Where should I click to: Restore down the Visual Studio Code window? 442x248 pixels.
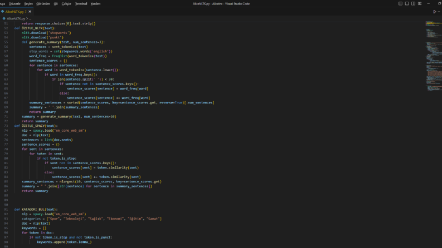click(439, 4)
